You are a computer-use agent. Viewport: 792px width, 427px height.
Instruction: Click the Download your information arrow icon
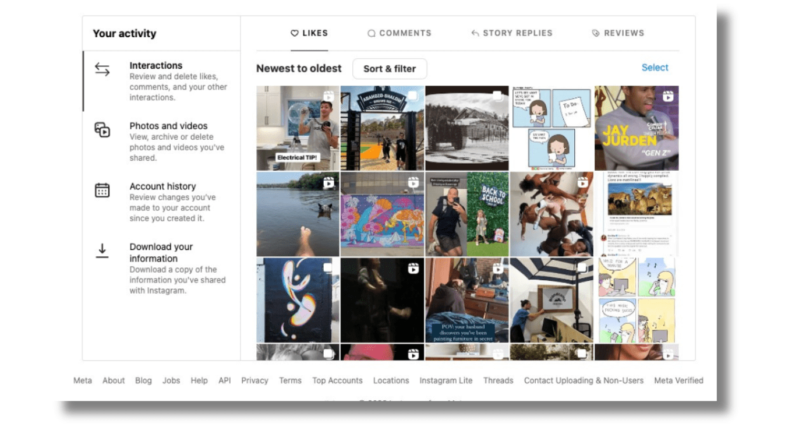[x=102, y=250]
